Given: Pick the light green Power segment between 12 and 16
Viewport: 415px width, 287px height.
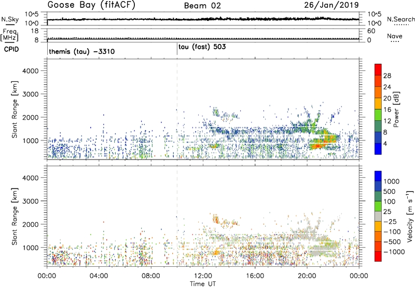Looking at the screenshot, I should (378, 114).
